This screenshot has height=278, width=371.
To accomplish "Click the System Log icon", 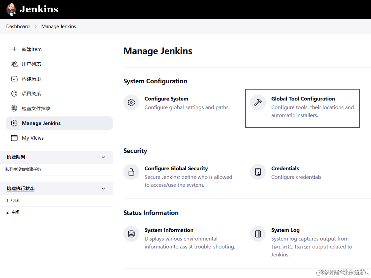I will point(258,234).
